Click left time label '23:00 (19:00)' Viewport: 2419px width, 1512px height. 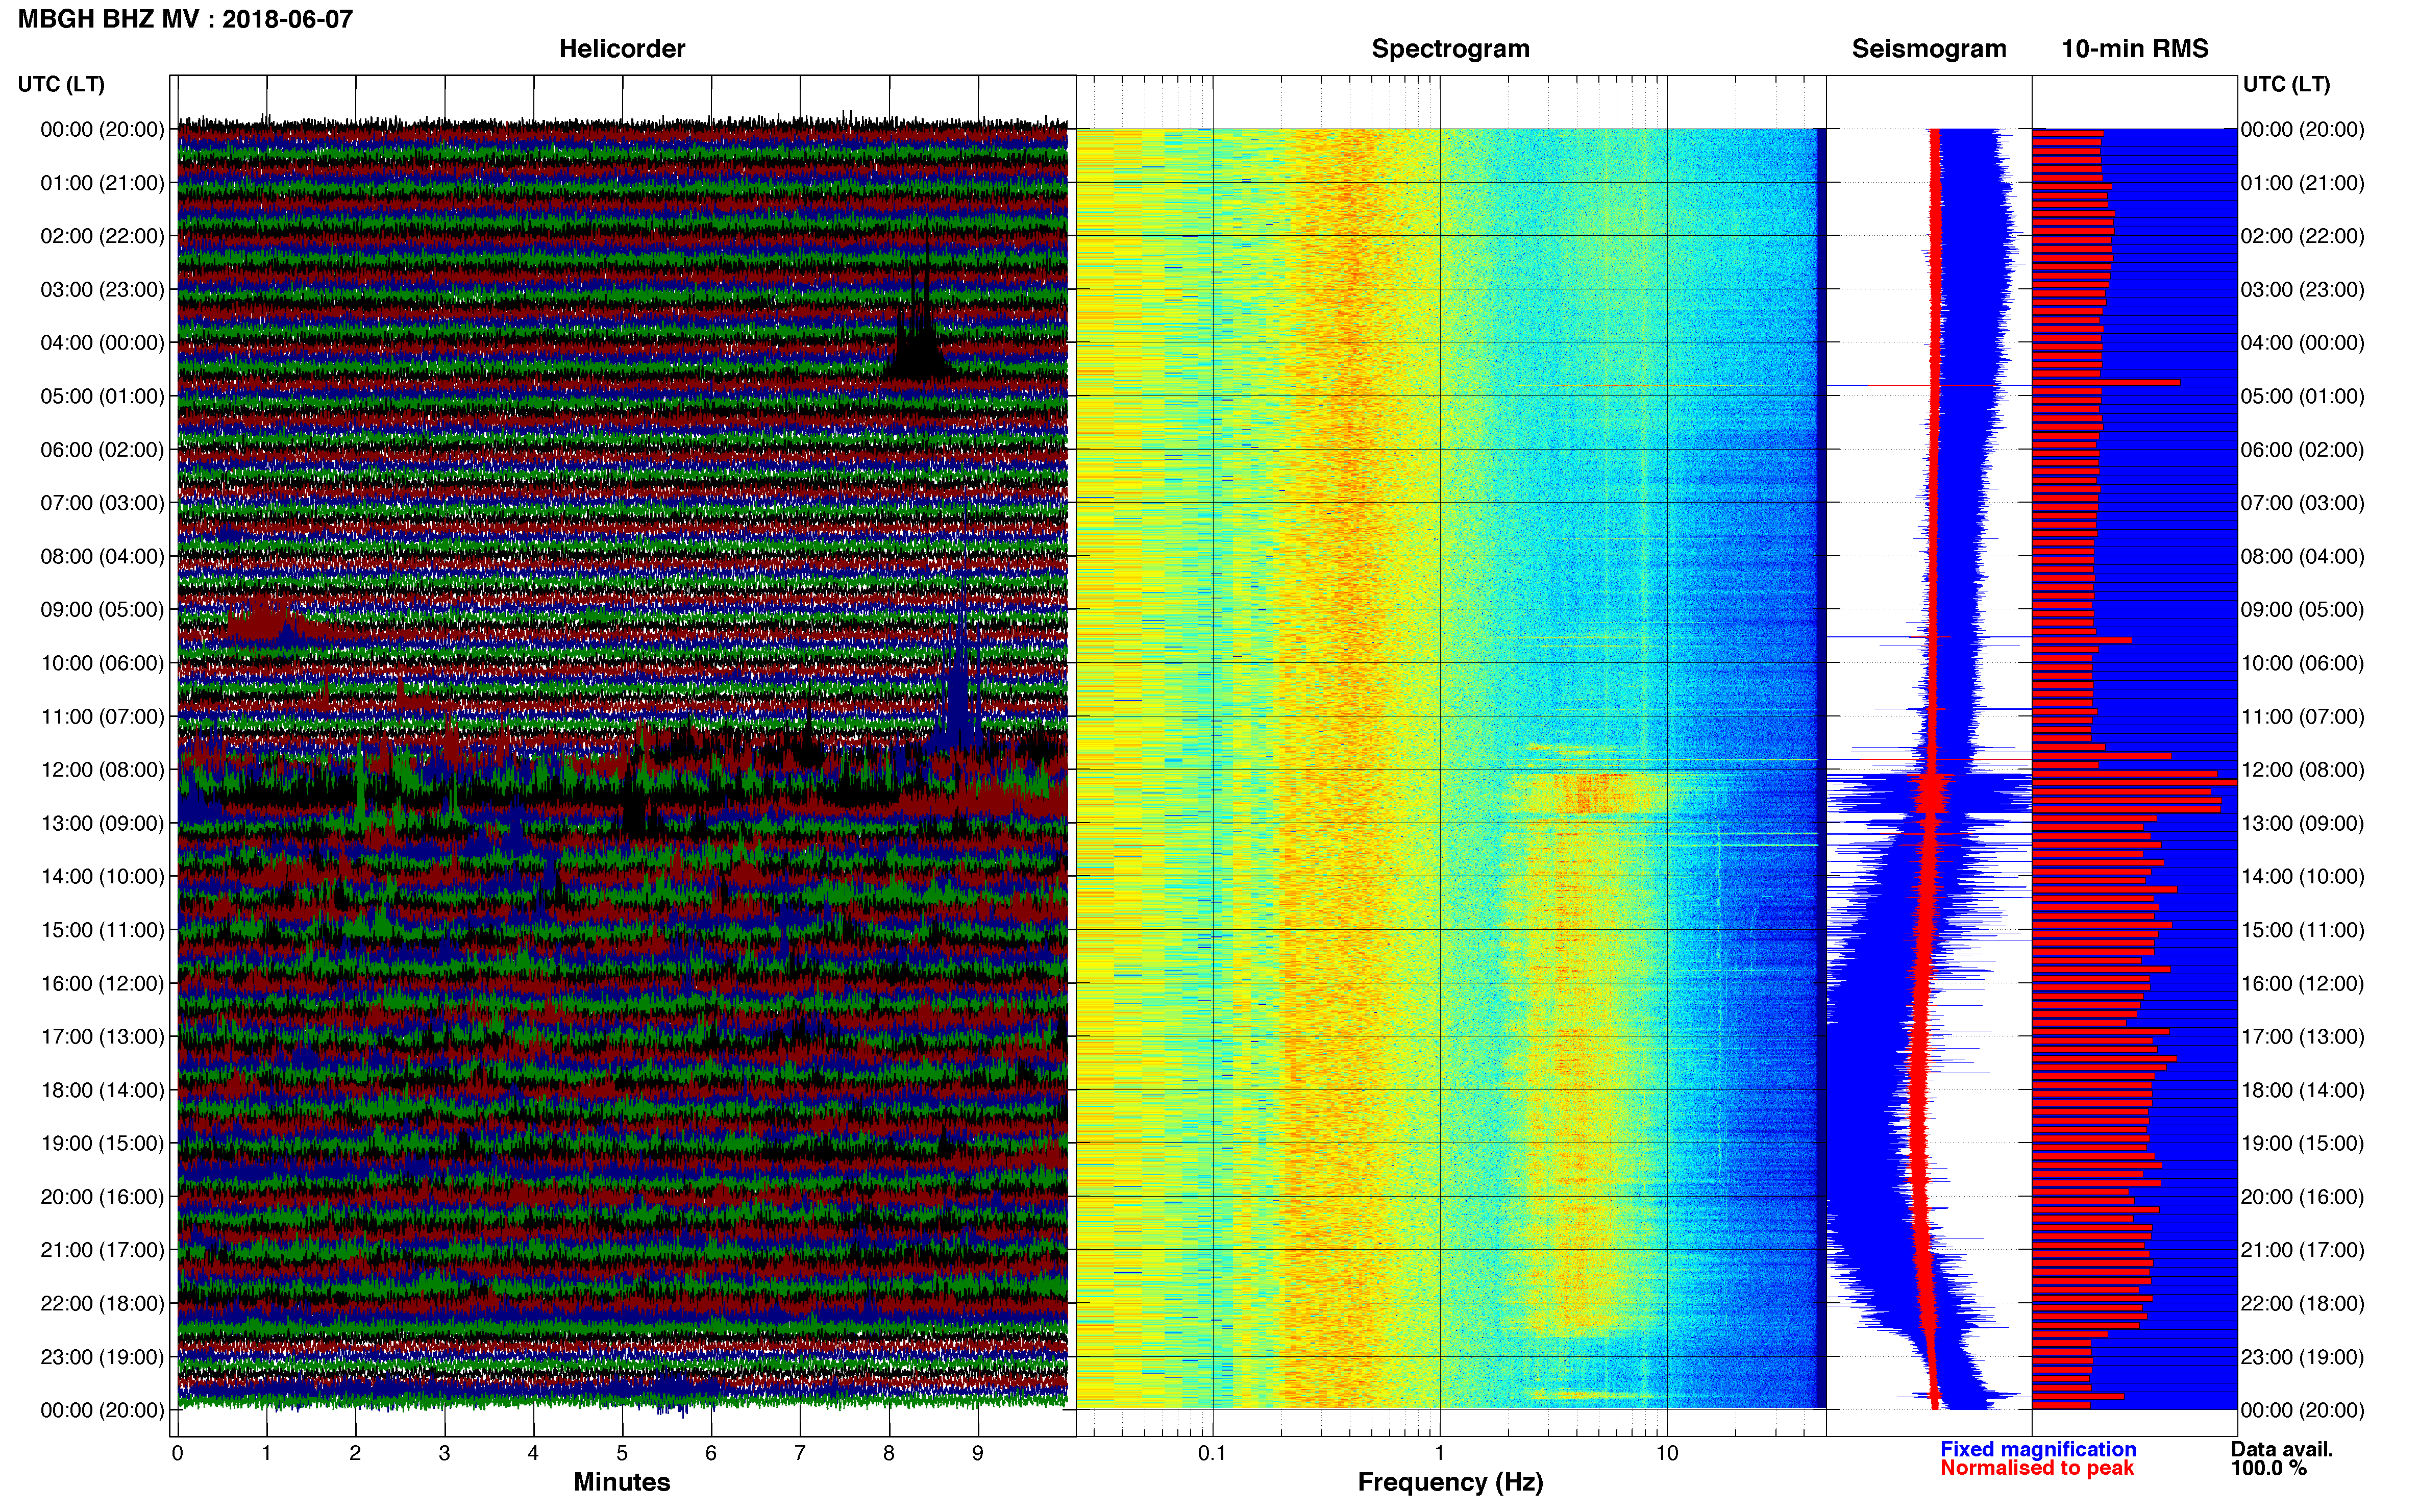coord(102,1357)
